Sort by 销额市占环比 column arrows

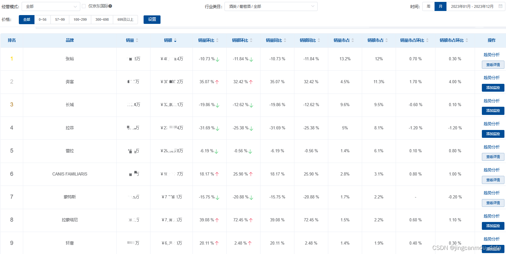(x=467, y=41)
